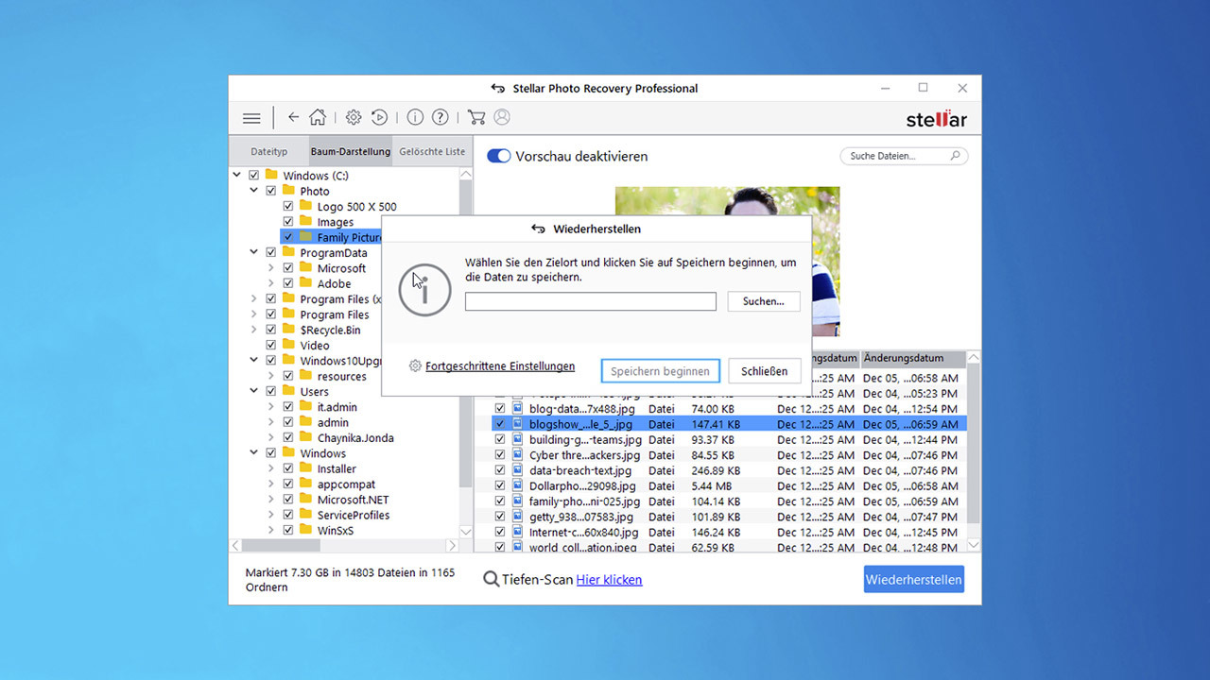Screen dimensions: 1210x680
Task: Open the info icon in the toolbar
Action: [415, 117]
